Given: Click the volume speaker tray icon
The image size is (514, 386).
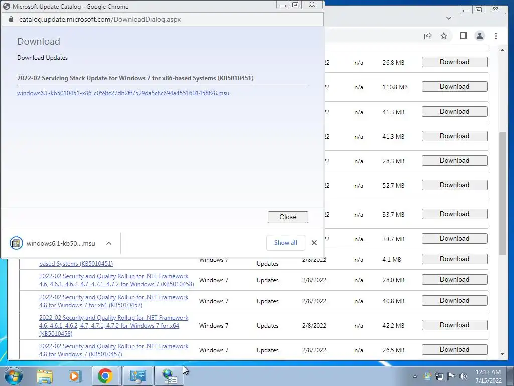Looking at the screenshot, I should click(463, 376).
